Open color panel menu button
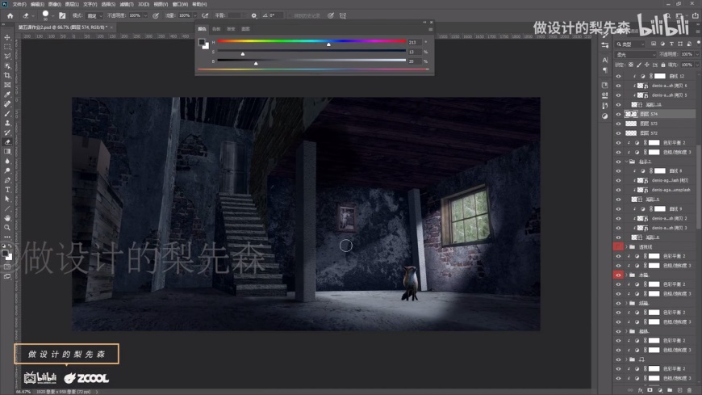 click(x=430, y=29)
